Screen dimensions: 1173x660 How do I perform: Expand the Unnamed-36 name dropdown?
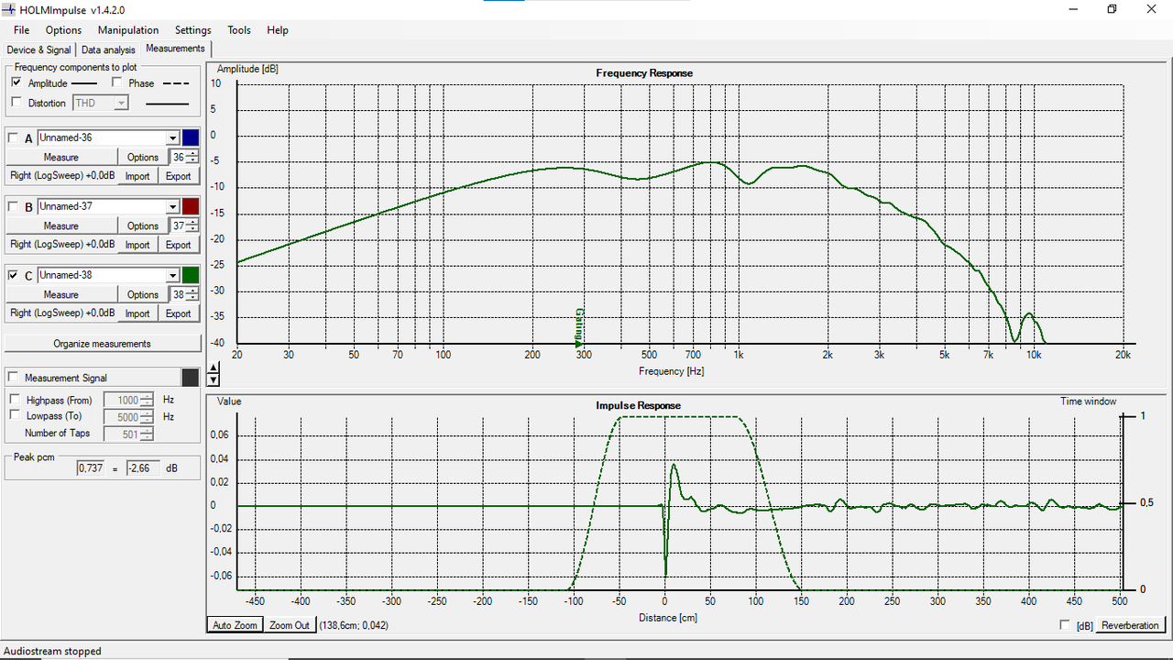click(x=172, y=138)
